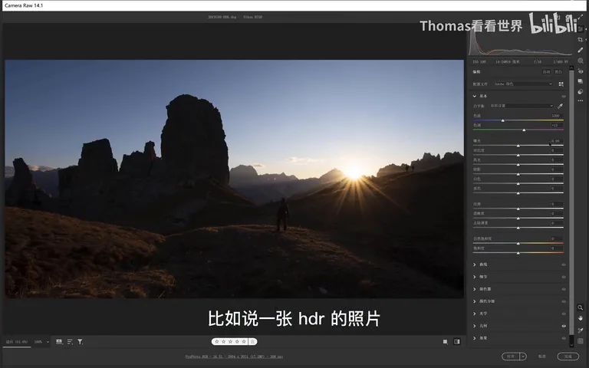Screen dimensions: 589x368
Task: Toggle visibility eye of 效果 panel
Action: (x=564, y=338)
